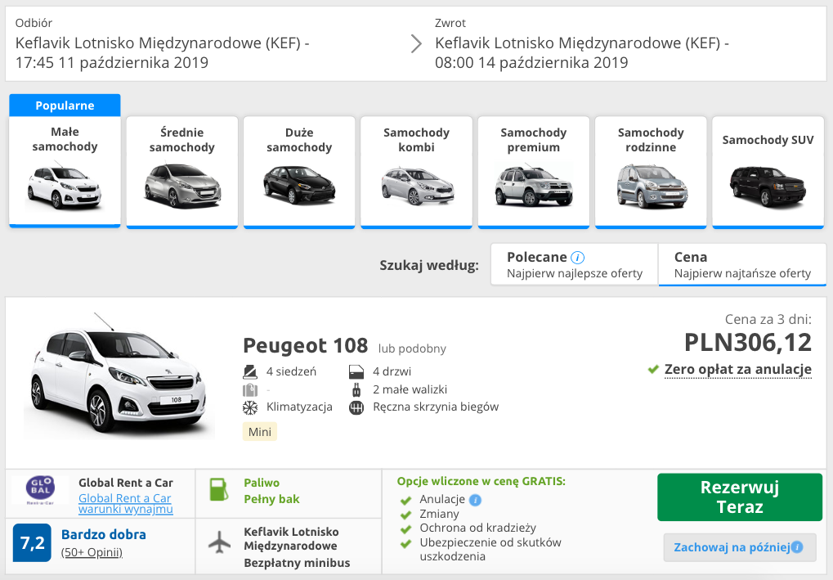The width and height of the screenshot is (833, 580).
Task: Select the Samochody SUV category
Action: click(768, 173)
